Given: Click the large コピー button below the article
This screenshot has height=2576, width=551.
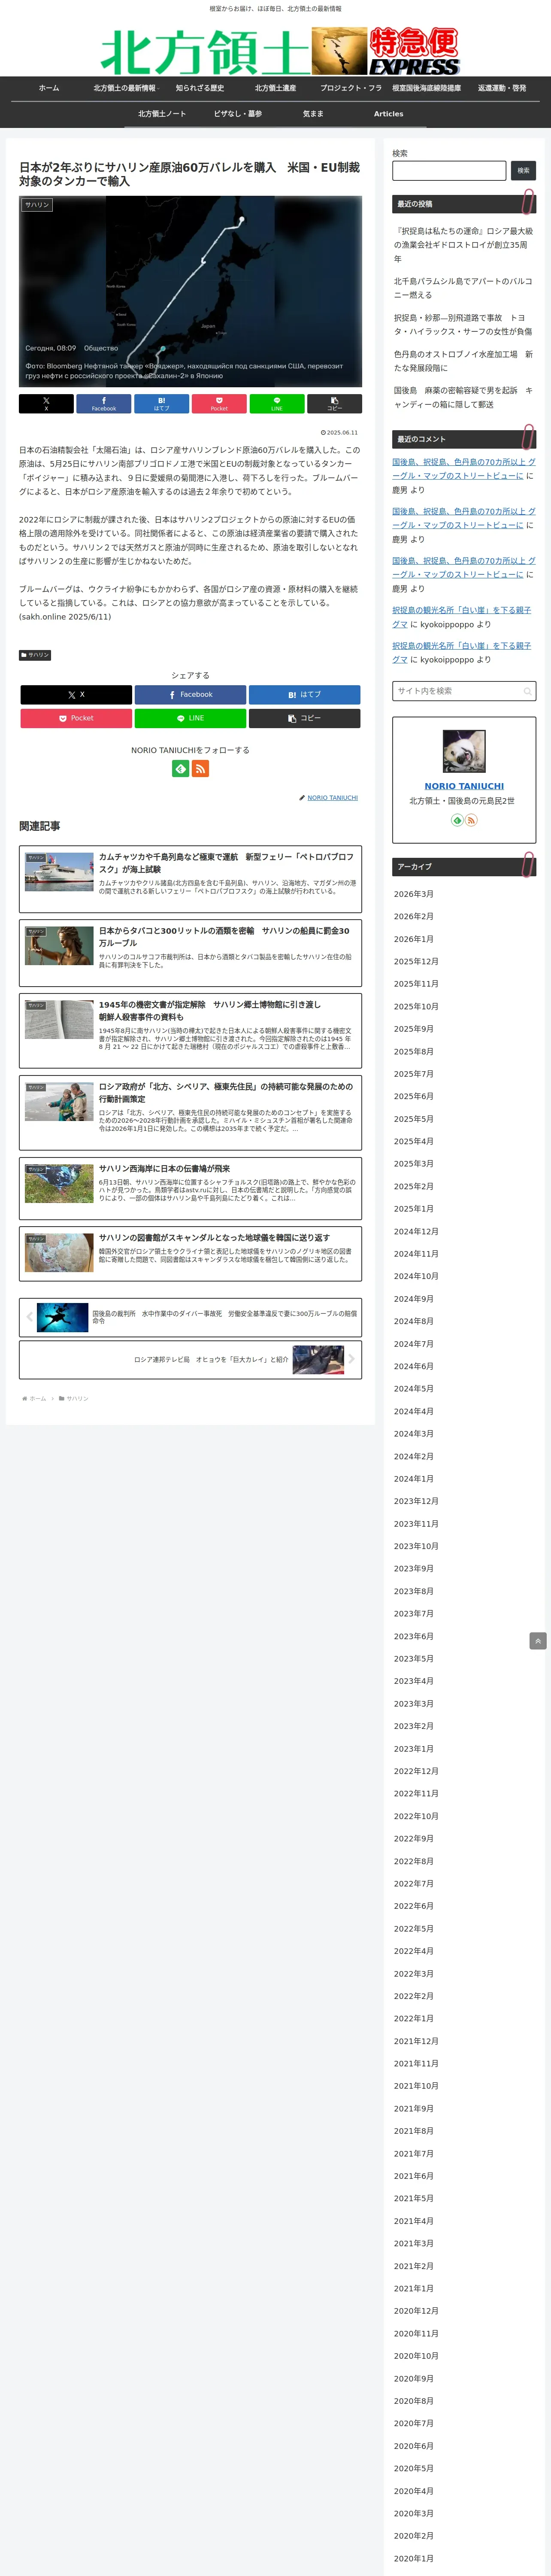Looking at the screenshot, I should tap(304, 718).
